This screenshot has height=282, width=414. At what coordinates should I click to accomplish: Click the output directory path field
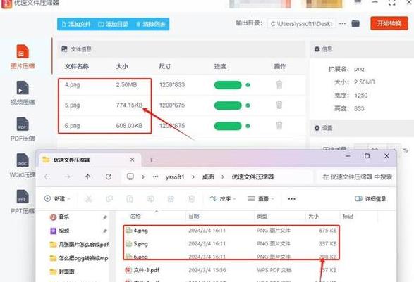[301, 24]
